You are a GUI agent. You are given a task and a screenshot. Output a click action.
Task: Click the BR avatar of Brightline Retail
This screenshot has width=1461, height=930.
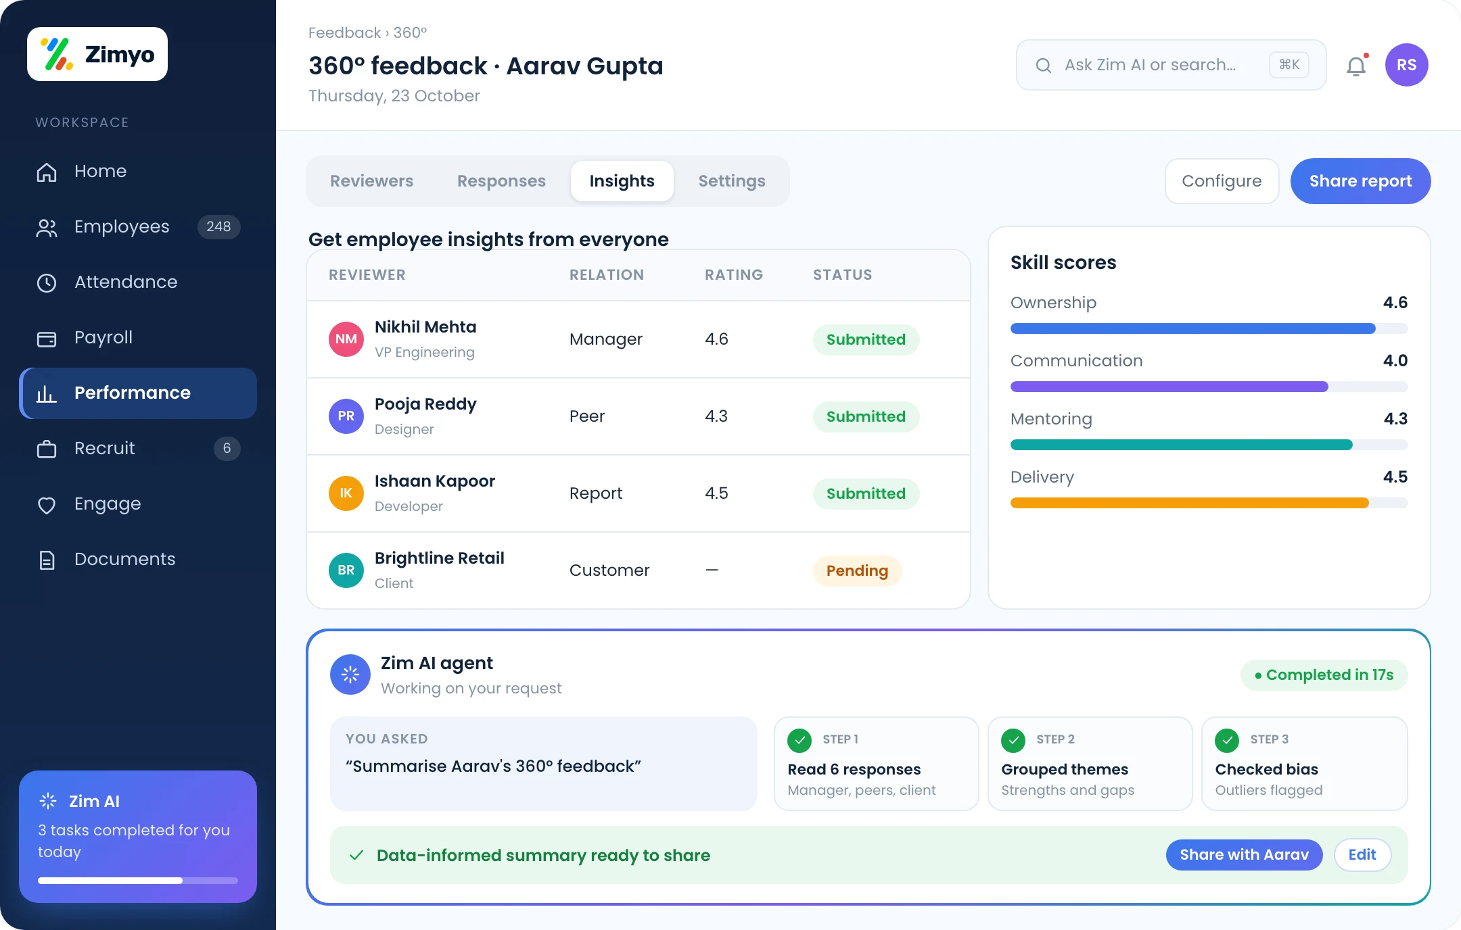click(x=346, y=570)
